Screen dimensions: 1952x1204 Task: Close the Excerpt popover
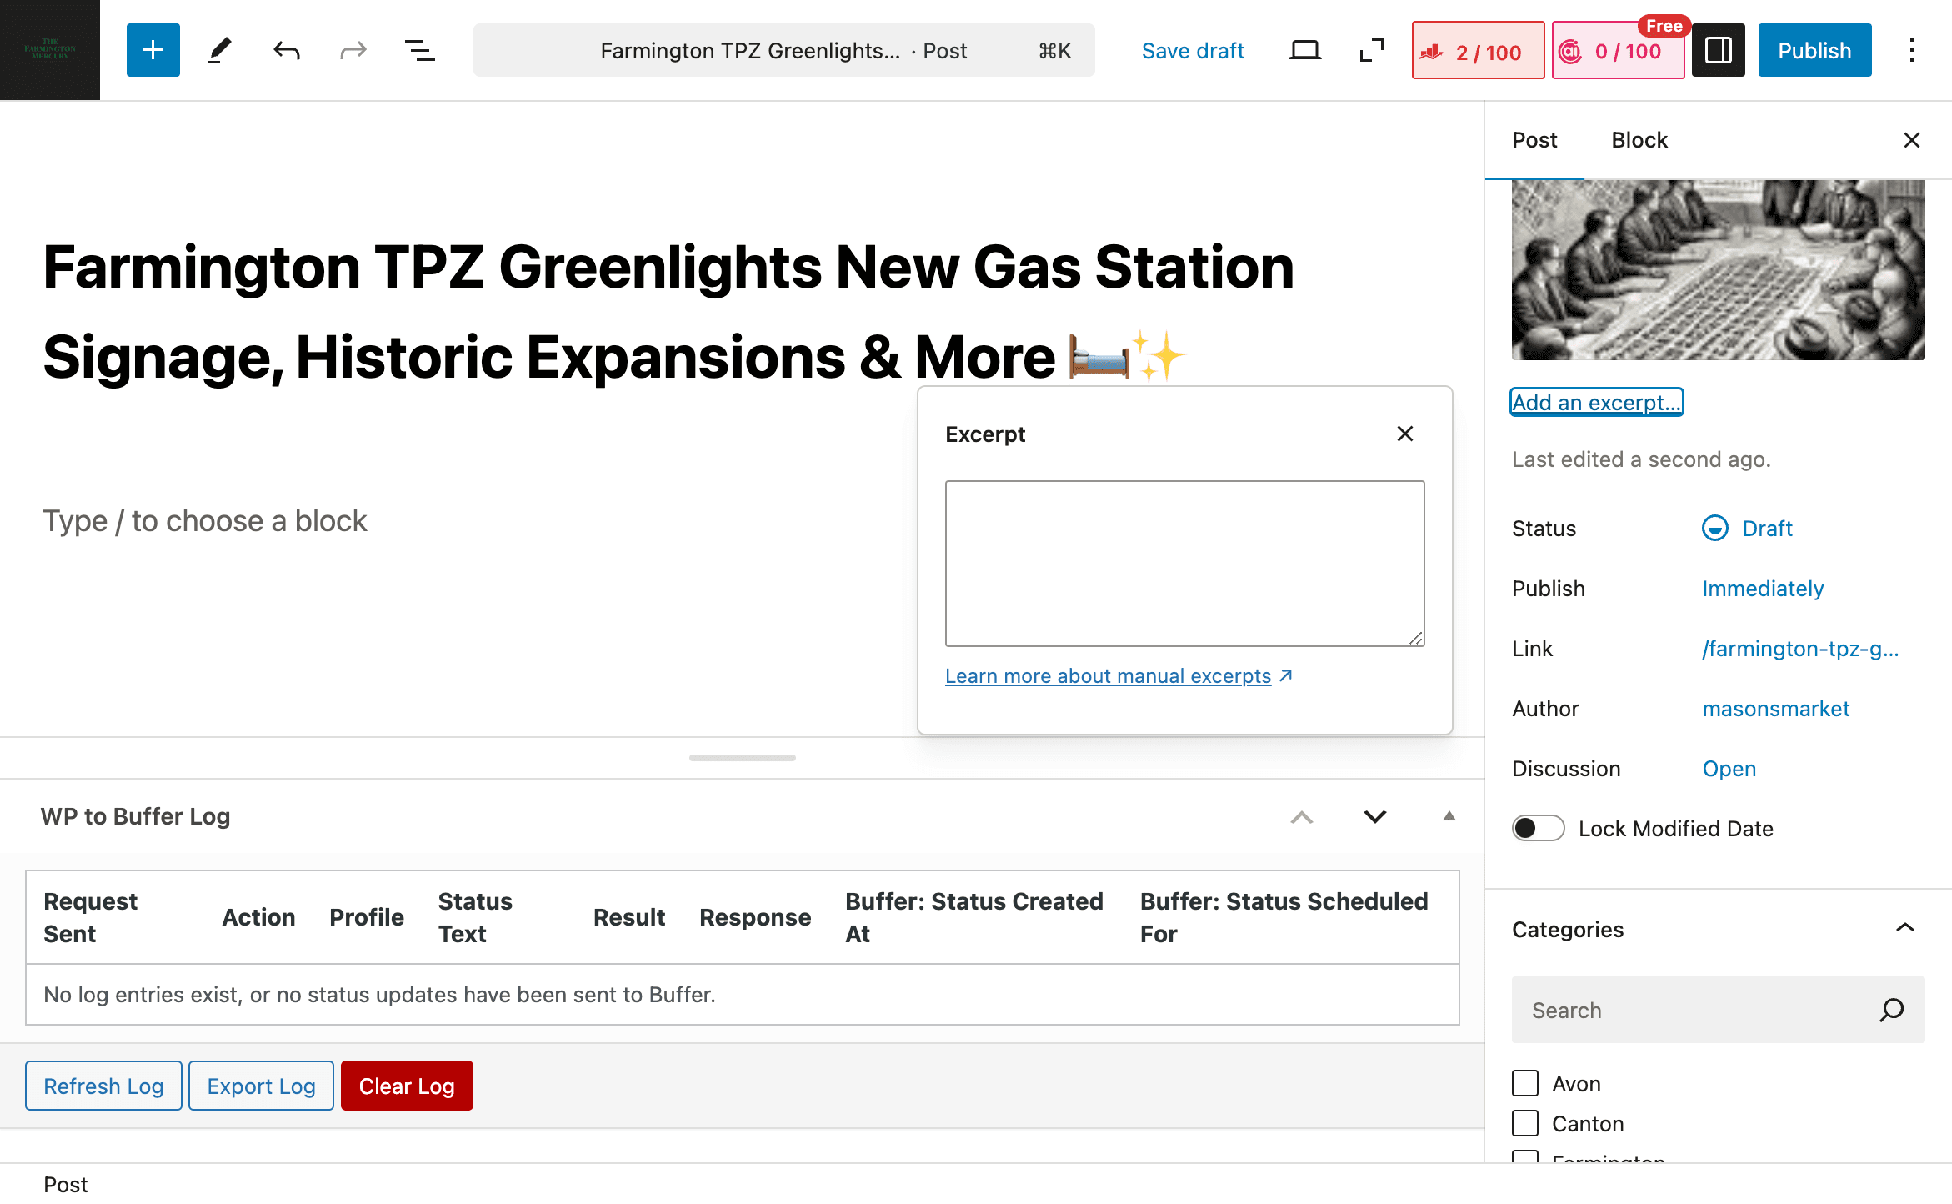point(1404,434)
